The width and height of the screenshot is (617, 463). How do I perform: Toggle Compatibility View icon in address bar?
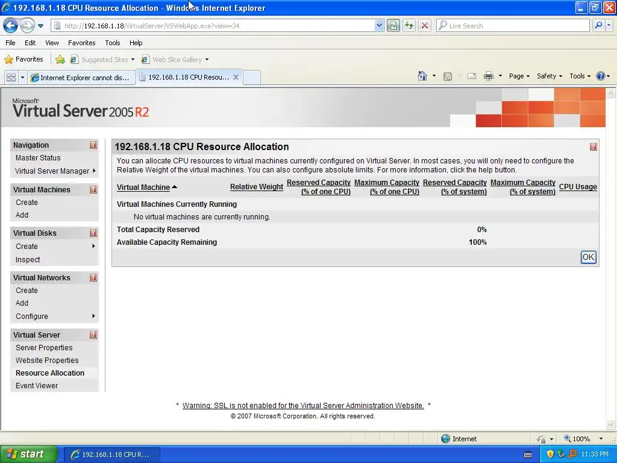(x=393, y=25)
